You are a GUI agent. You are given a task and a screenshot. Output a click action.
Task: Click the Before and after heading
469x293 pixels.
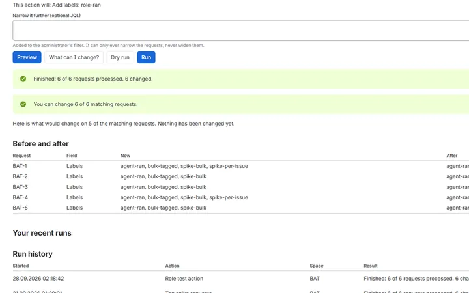(40, 144)
